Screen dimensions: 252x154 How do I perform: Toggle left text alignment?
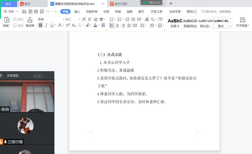(111, 25)
